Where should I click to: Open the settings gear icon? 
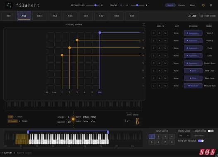click(211, 5)
